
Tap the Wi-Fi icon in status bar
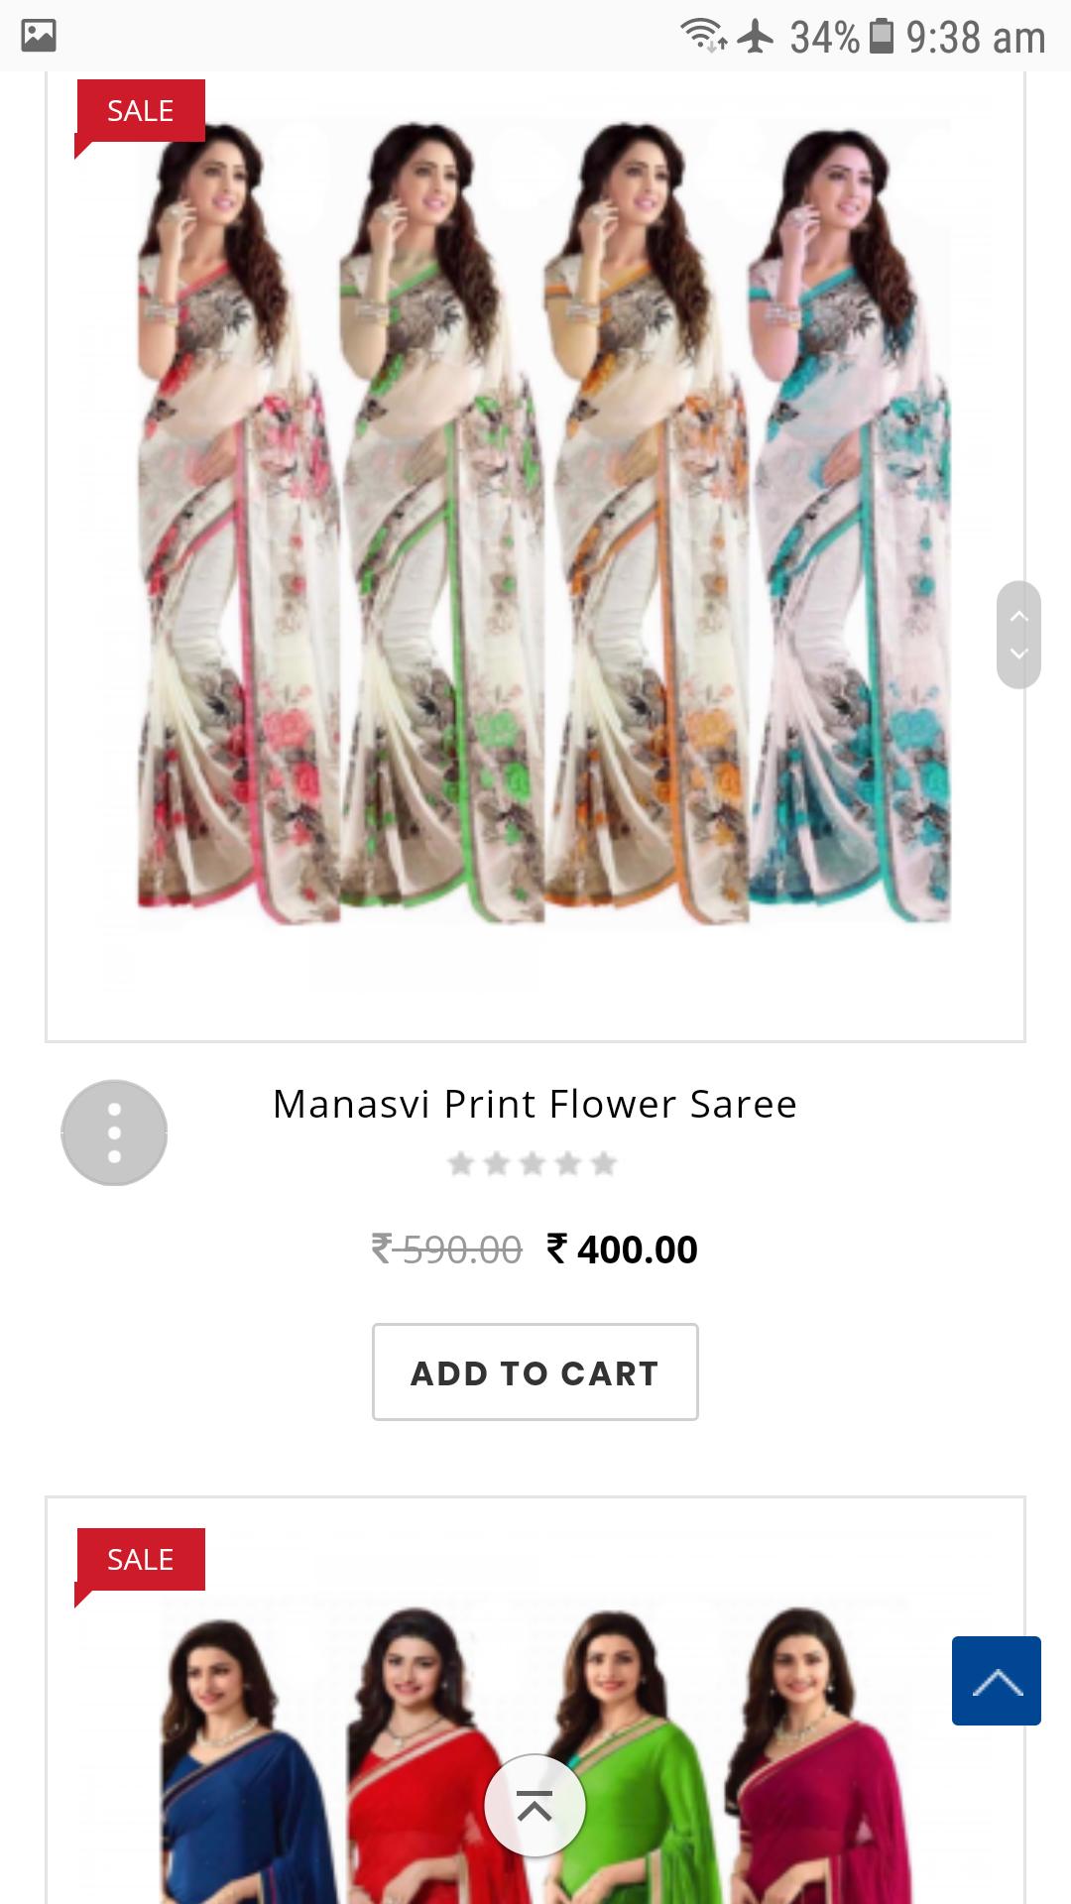[704, 37]
